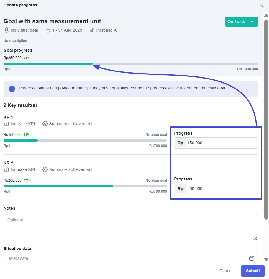Click the KR 1 'No align goal' text

(156, 135)
